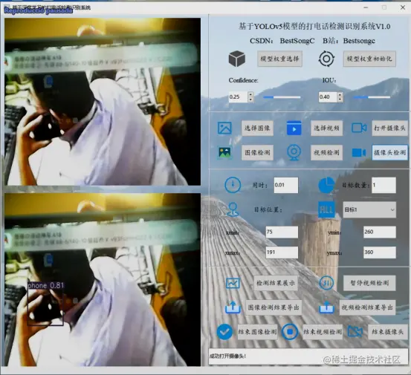This screenshot has width=411, height=375.
Task: Show results with 检测结果展示 button
Action: click(276, 283)
